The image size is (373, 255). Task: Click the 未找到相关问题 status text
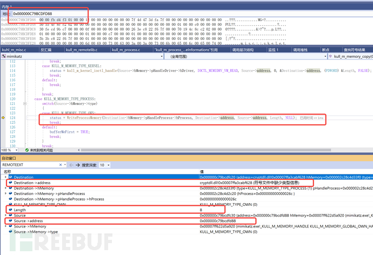point(41,150)
